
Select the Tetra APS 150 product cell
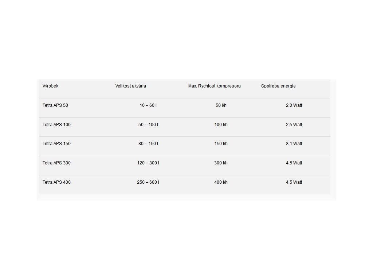coord(57,144)
